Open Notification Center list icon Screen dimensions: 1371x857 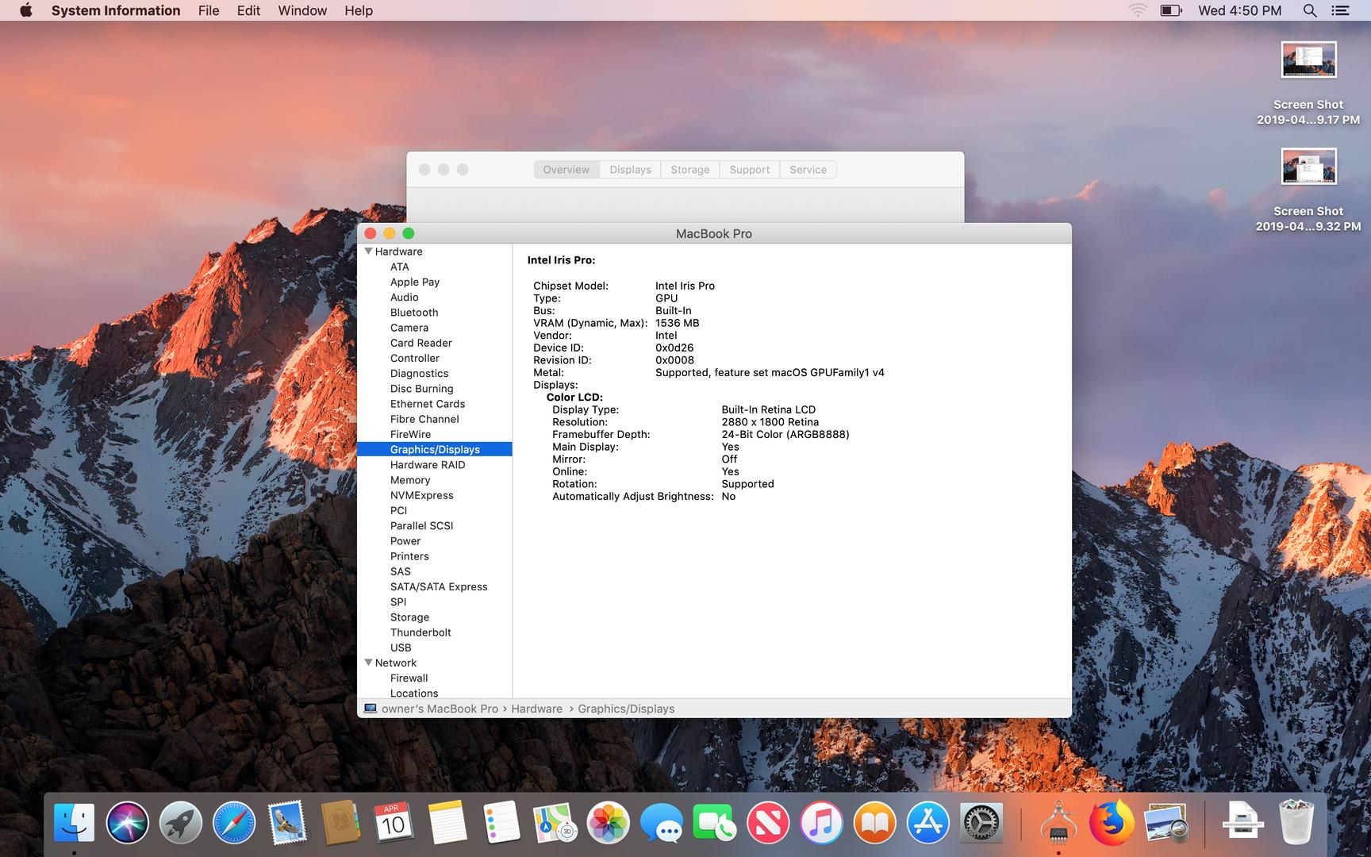pos(1340,10)
